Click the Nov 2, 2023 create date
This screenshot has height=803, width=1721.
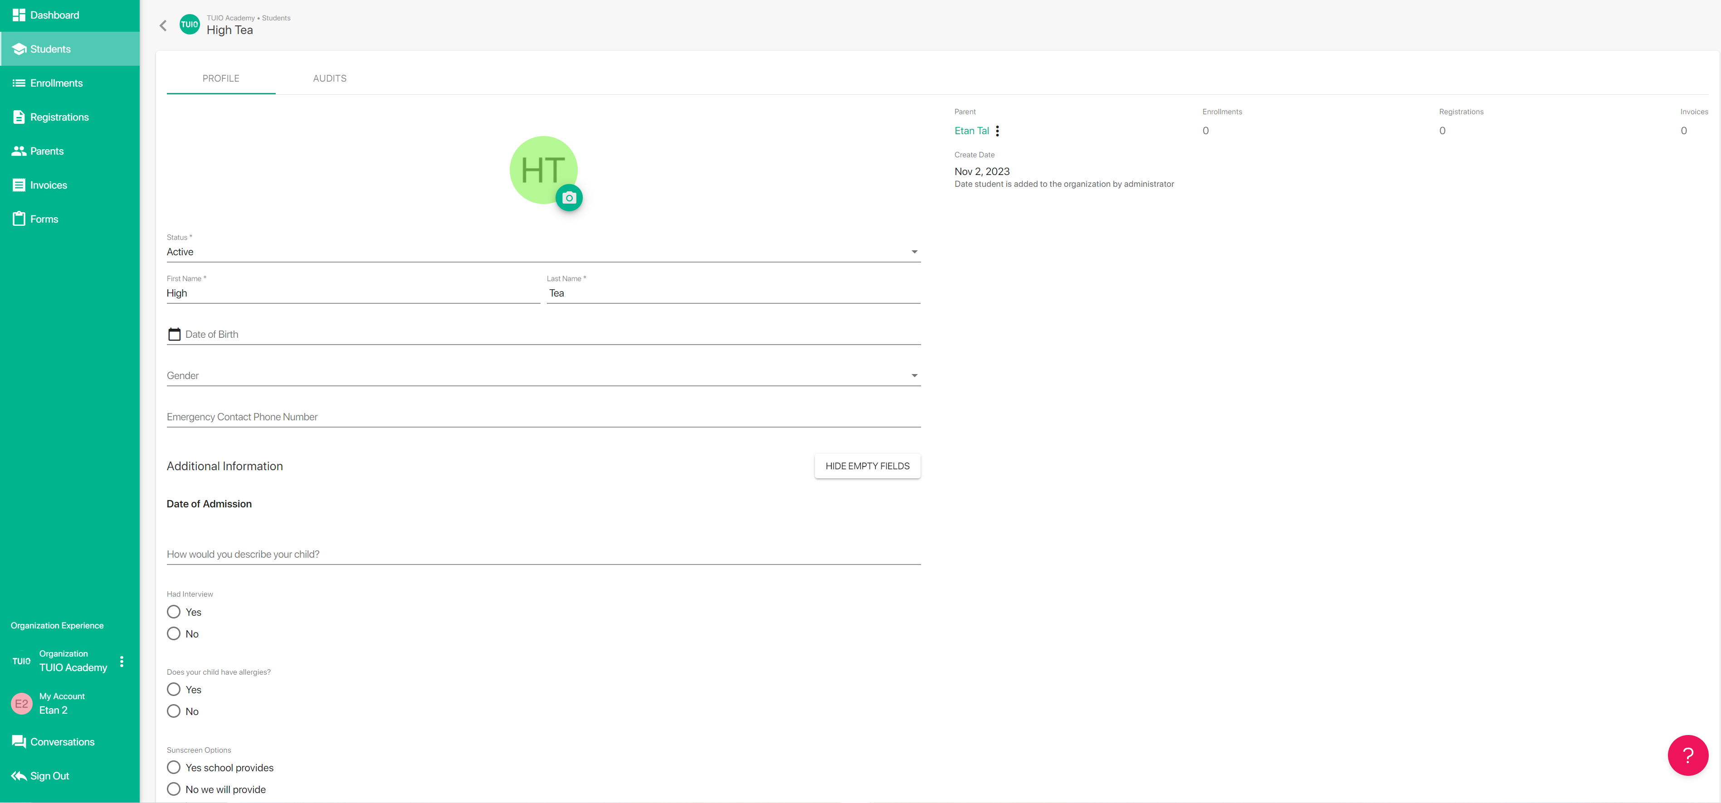(981, 171)
